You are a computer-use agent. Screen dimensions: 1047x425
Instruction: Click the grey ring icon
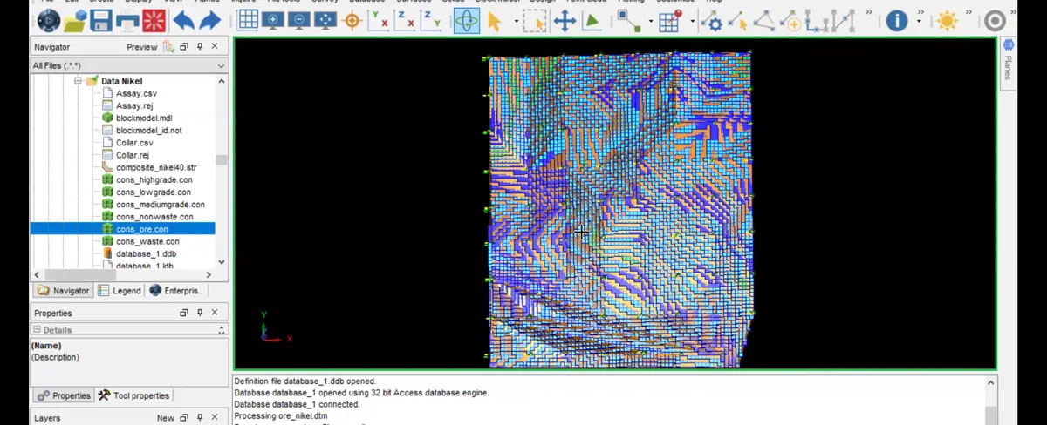pyautogui.click(x=995, y=20)
